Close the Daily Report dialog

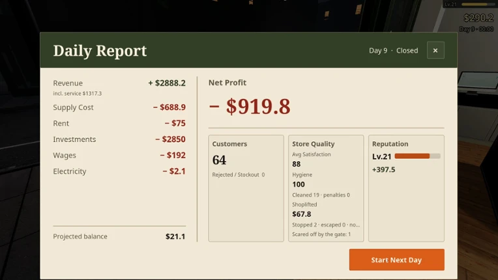pyautogui.click(x=435, y=50)
